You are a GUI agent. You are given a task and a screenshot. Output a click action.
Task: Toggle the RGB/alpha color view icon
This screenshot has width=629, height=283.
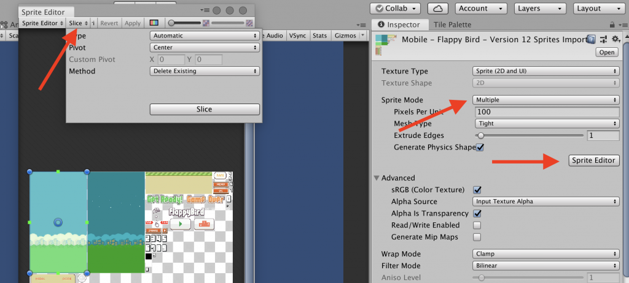tap(154, 23)
